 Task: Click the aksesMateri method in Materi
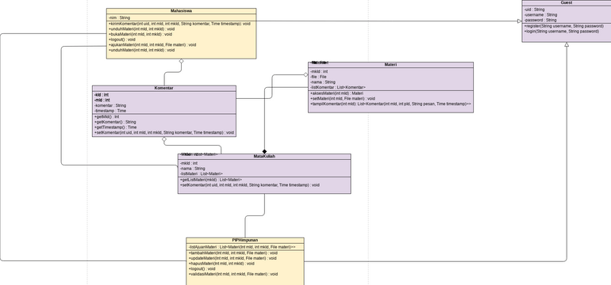click(337, 93)
